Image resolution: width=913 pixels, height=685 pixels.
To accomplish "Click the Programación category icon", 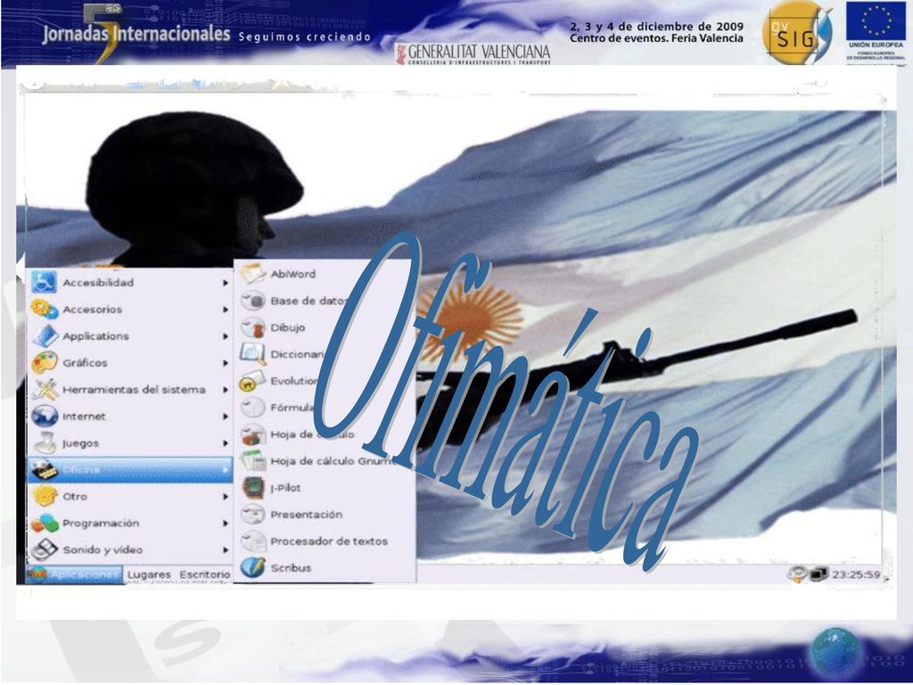I will coord(45,523).
